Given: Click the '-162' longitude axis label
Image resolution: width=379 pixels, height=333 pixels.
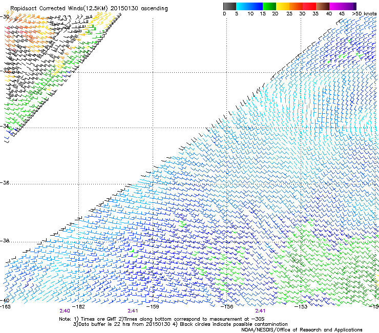Looking at the screenshot, I should (x=78, y=307).
